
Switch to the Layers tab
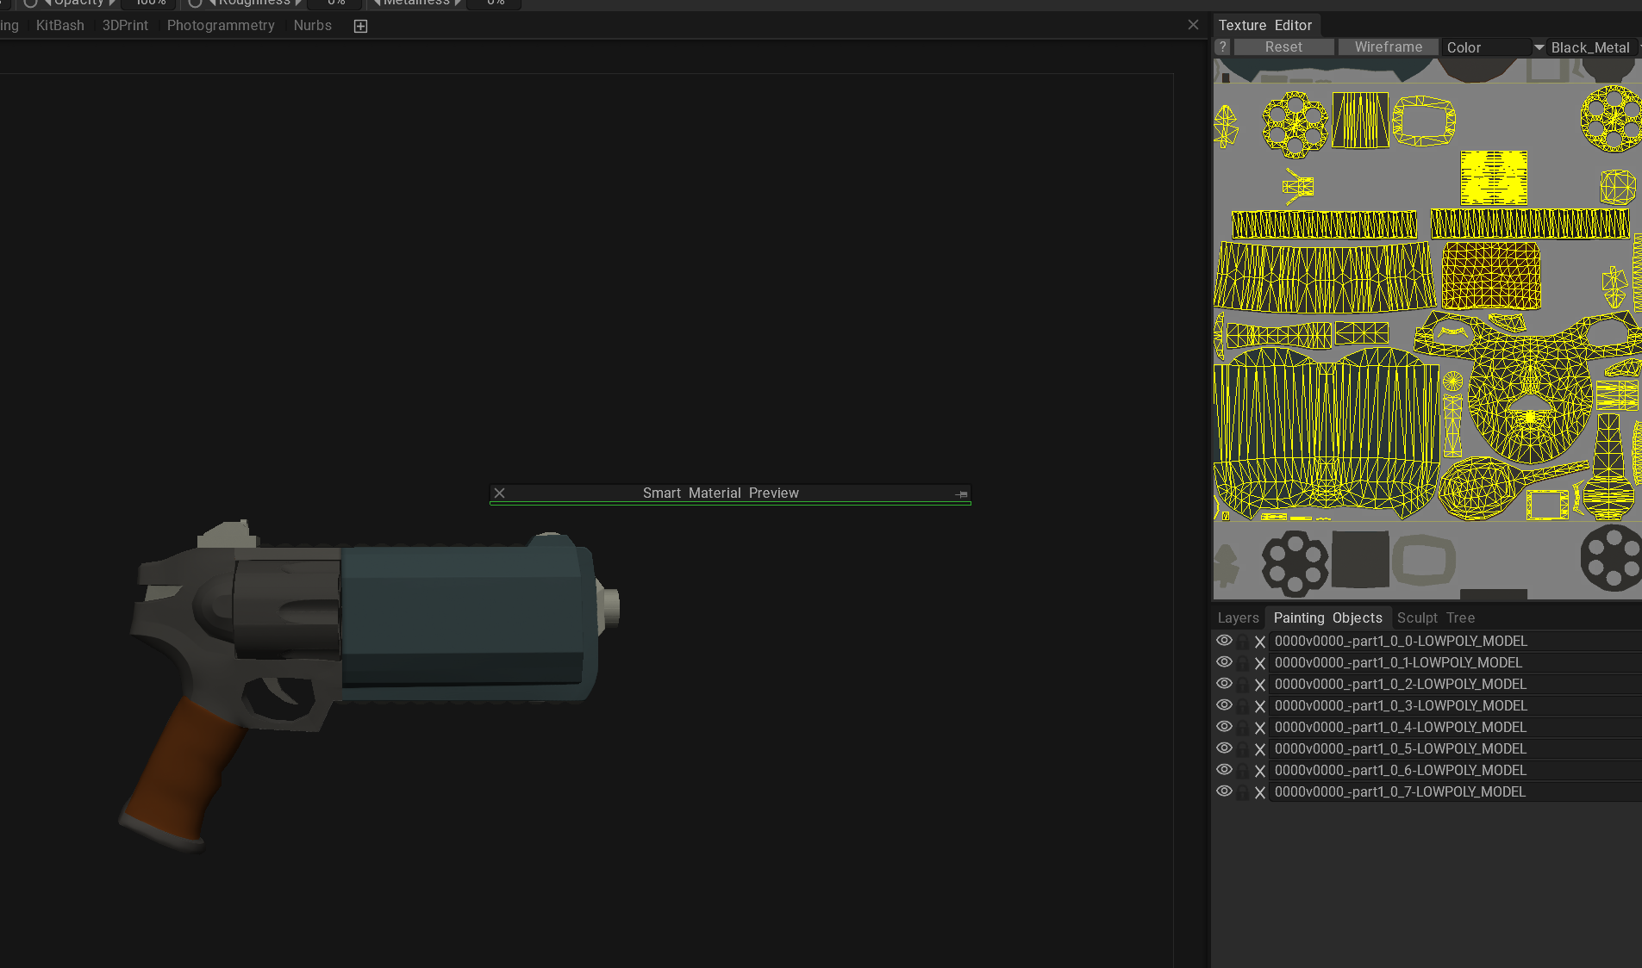tap(1238, 617)
